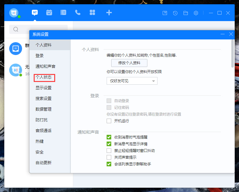The height and width of the screenshot is (192, 239).
Task: Click the hexagon settings icon
Action: 196,13
